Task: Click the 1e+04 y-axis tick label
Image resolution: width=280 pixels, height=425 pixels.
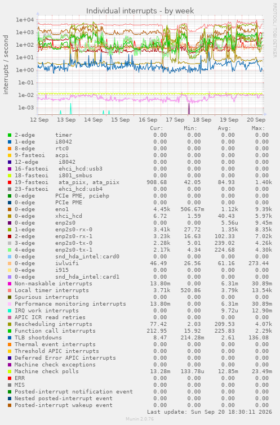Action: (25, 20)
